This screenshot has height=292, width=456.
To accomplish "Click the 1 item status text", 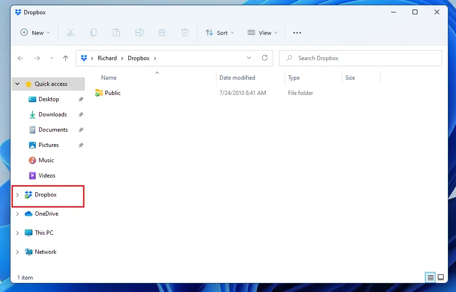I will pos(25,278).
